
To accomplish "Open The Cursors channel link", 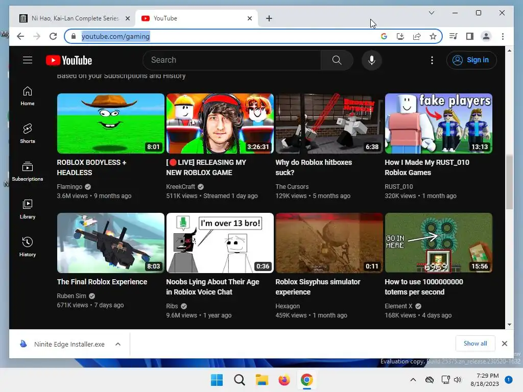I will coord(292,187).
